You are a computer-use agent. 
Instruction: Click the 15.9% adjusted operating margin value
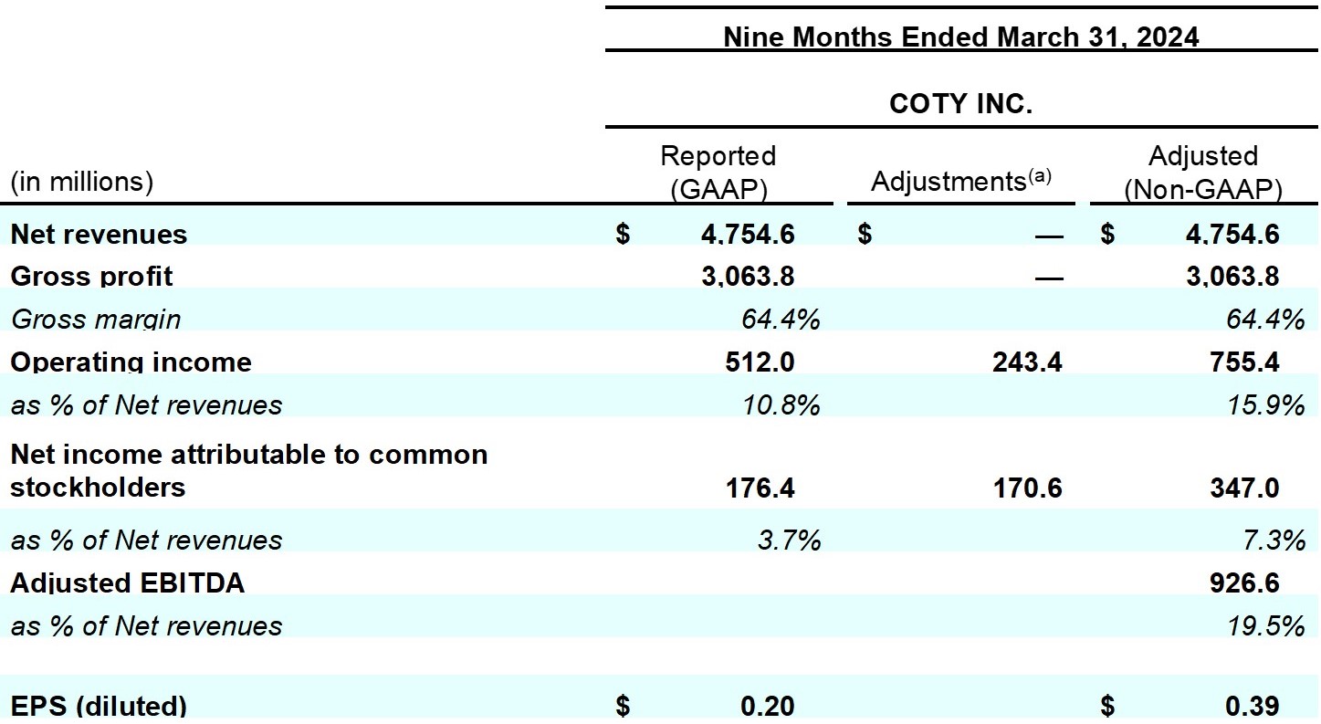tap(1265, 404)
